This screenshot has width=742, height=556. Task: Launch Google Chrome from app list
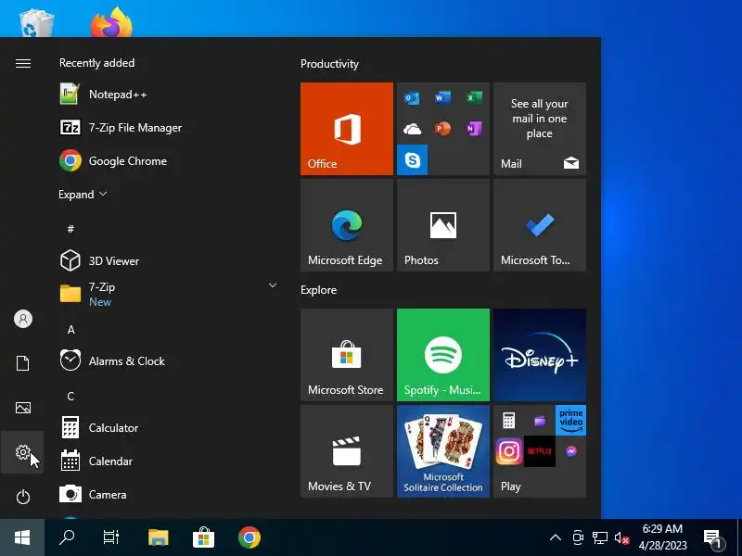click(113, 160)
